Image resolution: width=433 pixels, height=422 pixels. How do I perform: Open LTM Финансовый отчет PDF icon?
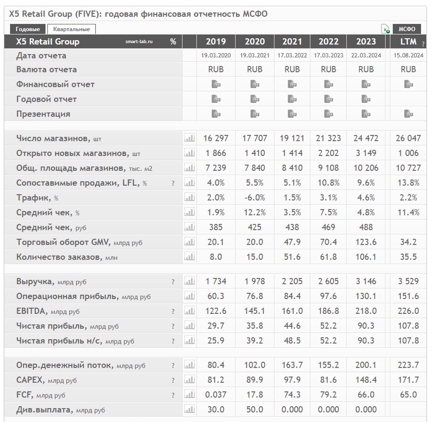[409, 84]
